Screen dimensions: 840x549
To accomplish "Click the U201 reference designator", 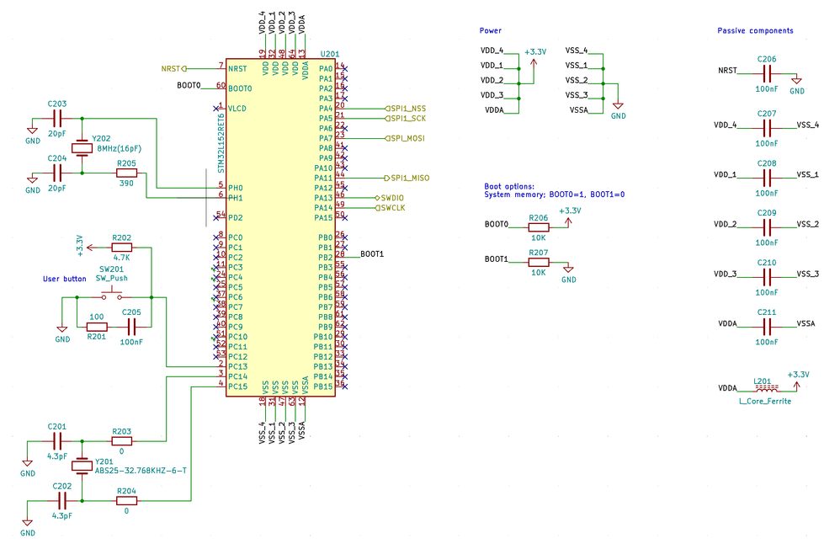I will tap(330, 54).
